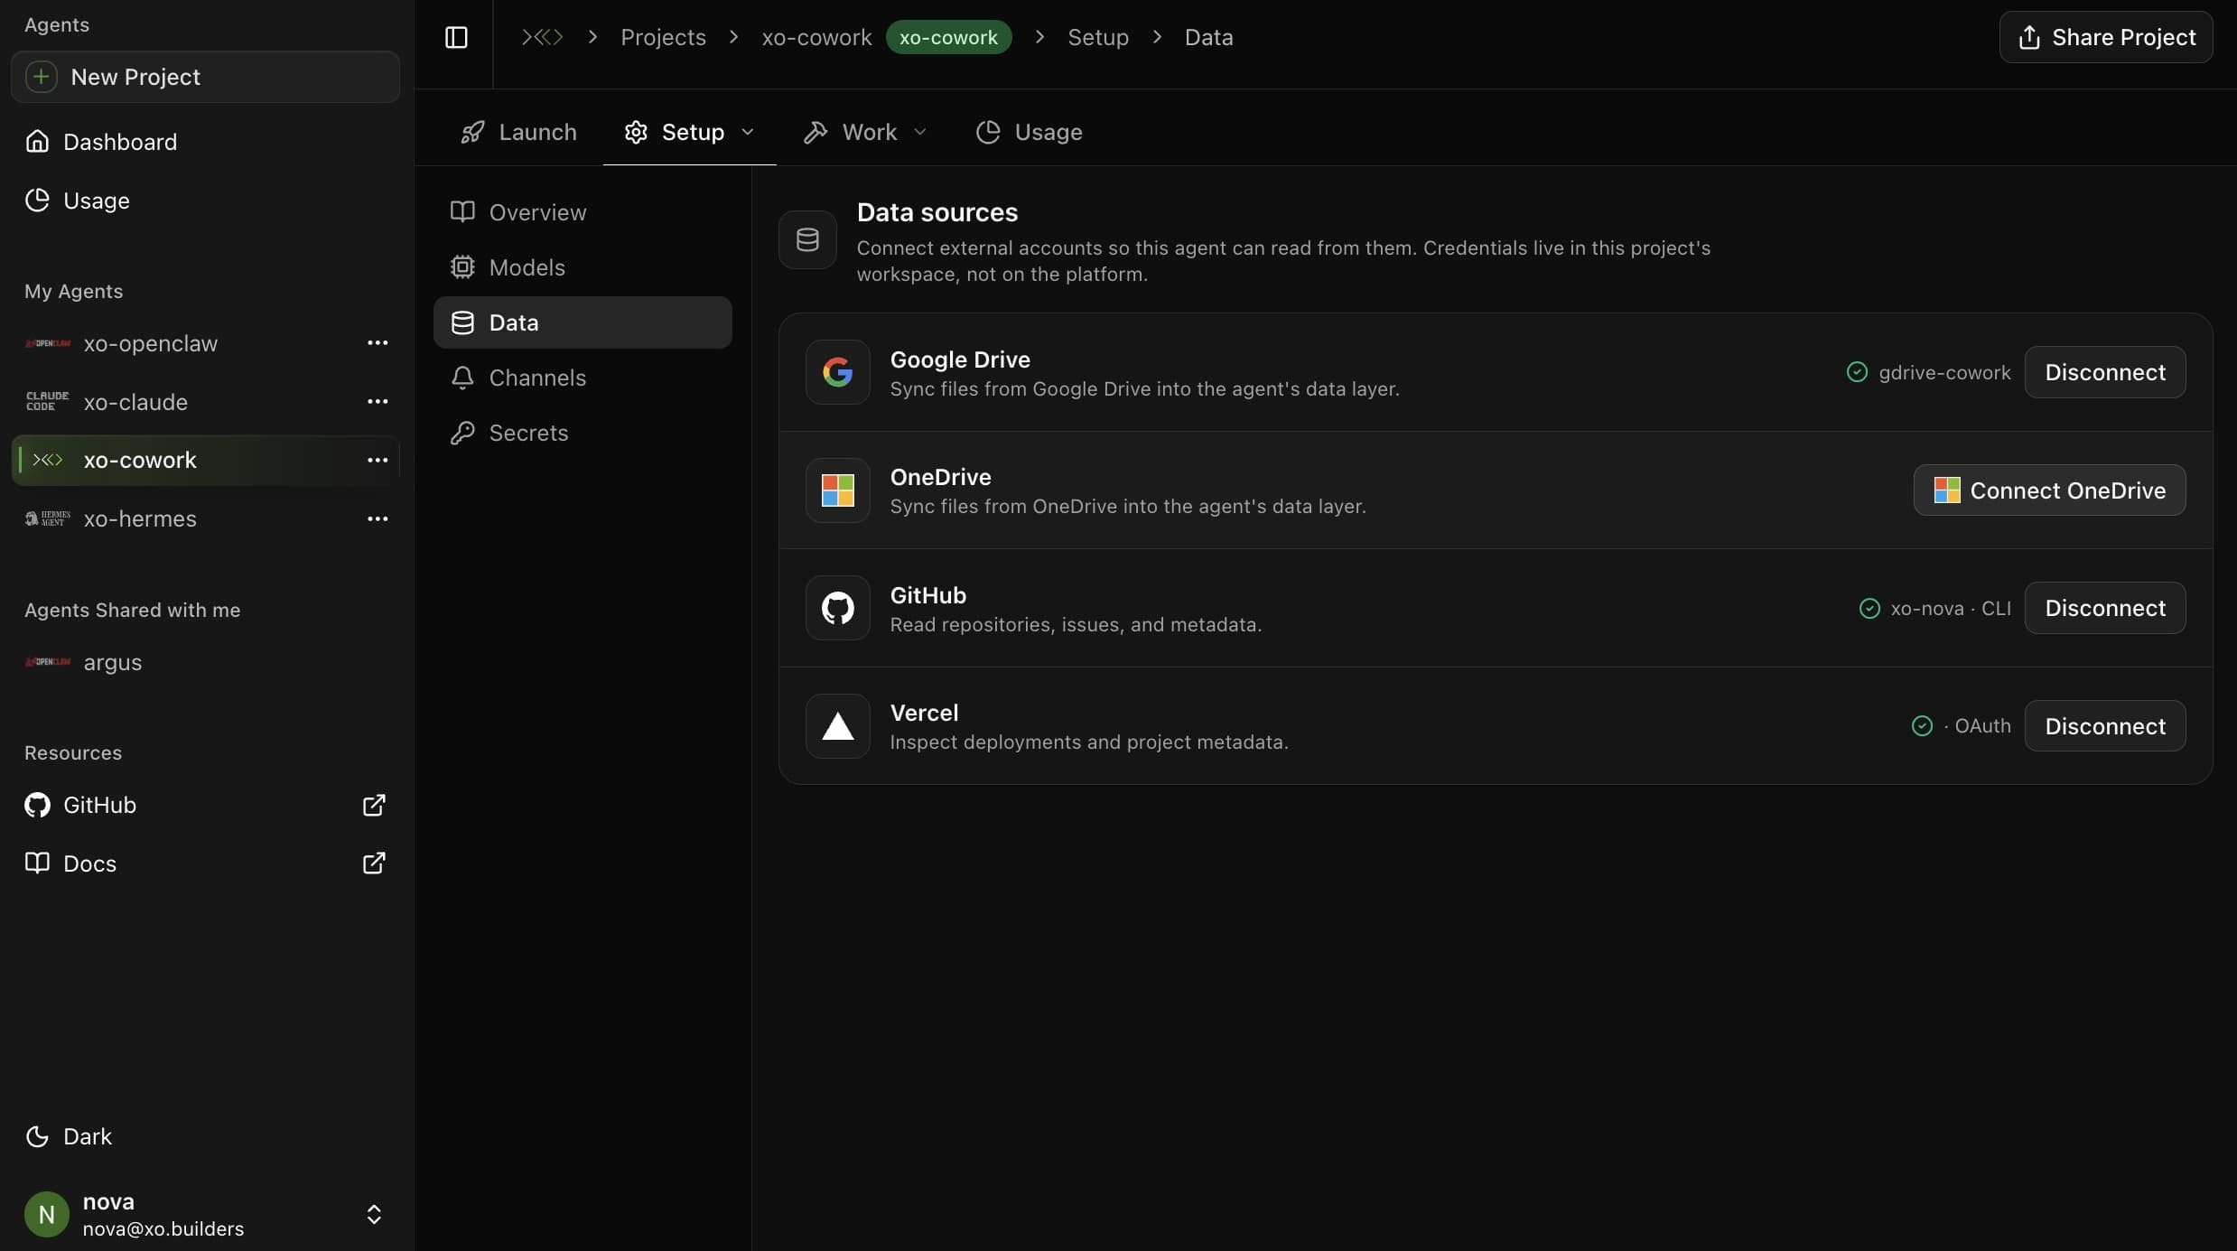Select the Setup tab
This screenshot has width=2237, height=1251.
[x=689, y=132]
